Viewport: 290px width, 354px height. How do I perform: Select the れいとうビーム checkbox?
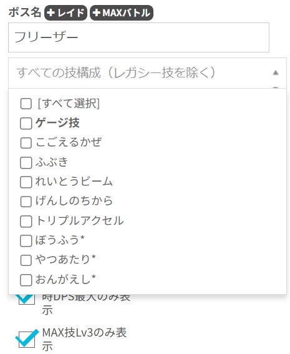pyautogui.click(x=26, y=182)
